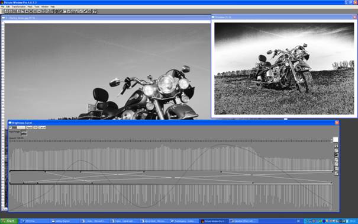
Task: Select the black arrow-shaped curve tool icon
Action: 336,155
